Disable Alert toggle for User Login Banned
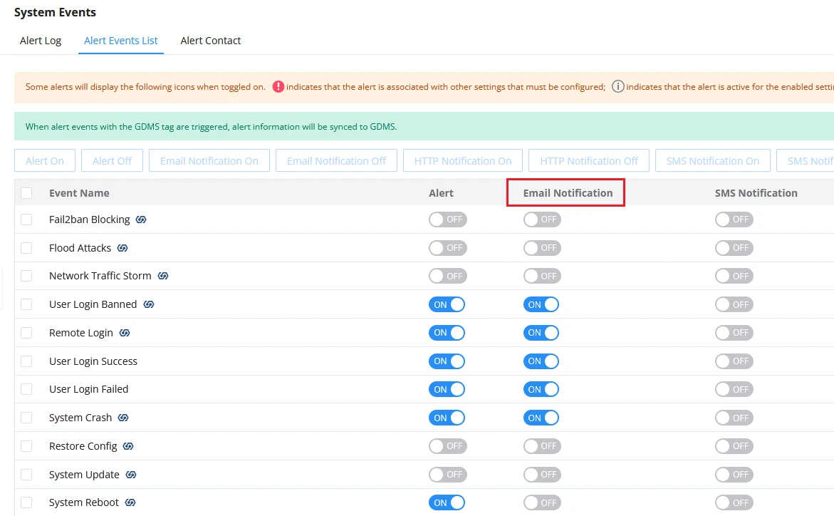This screenshot has width=834, height=516. (447, 304)
